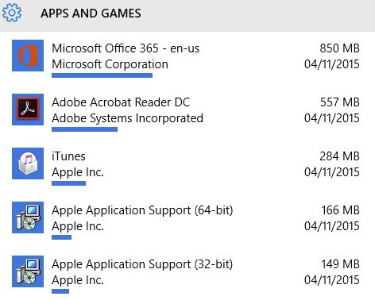Click the Apple Application Support (64-bit) icon

(28, 217)
